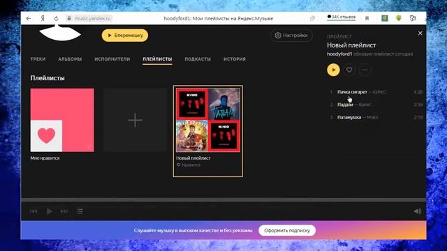
Task: Click Оформить подписку subscription button
Action: [287, 231]
